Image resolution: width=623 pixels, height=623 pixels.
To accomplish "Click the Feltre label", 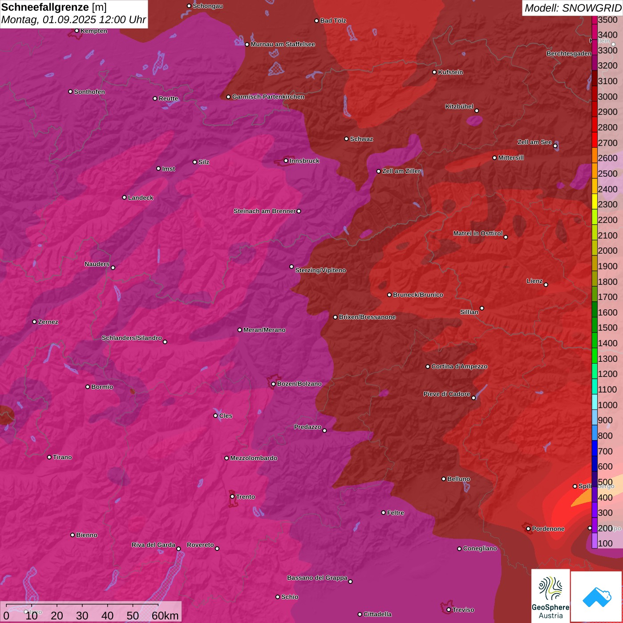I will point(396,513).
